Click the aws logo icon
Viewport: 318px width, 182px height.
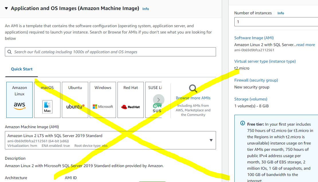[x=19, y=106]
